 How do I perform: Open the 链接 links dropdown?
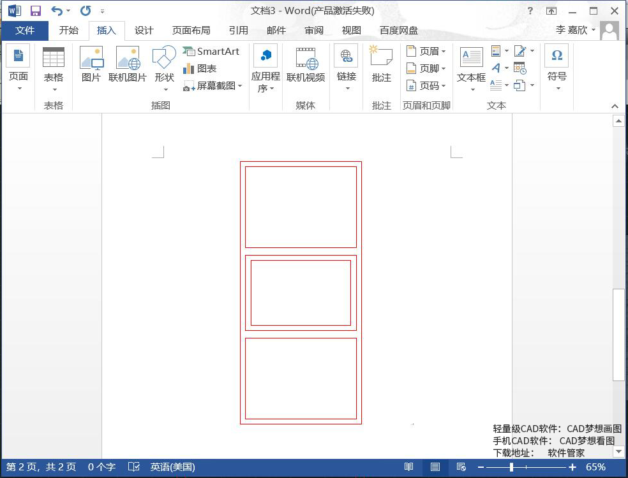click(347, 68)
